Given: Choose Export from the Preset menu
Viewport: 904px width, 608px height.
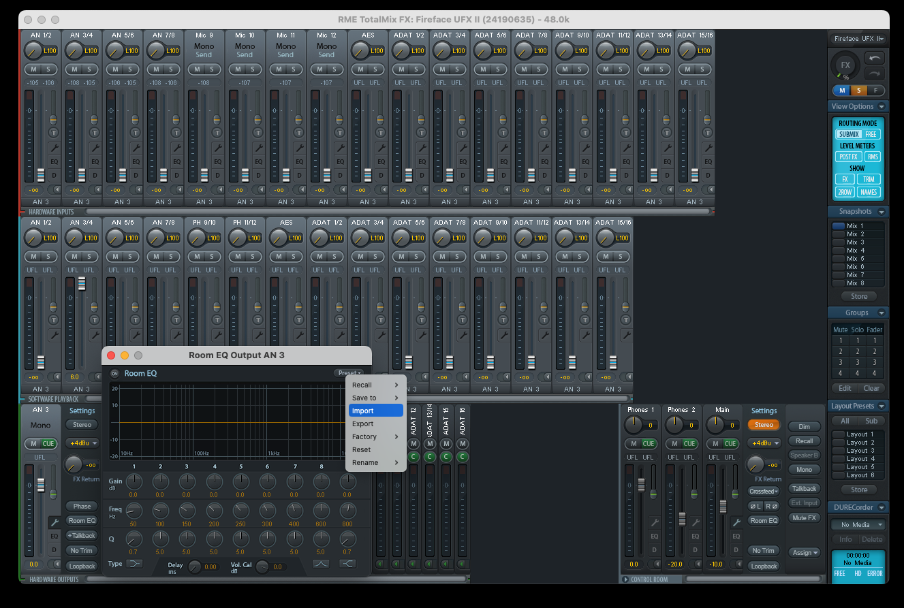Looking at the screenshot, I should click(x=375, y=423).
